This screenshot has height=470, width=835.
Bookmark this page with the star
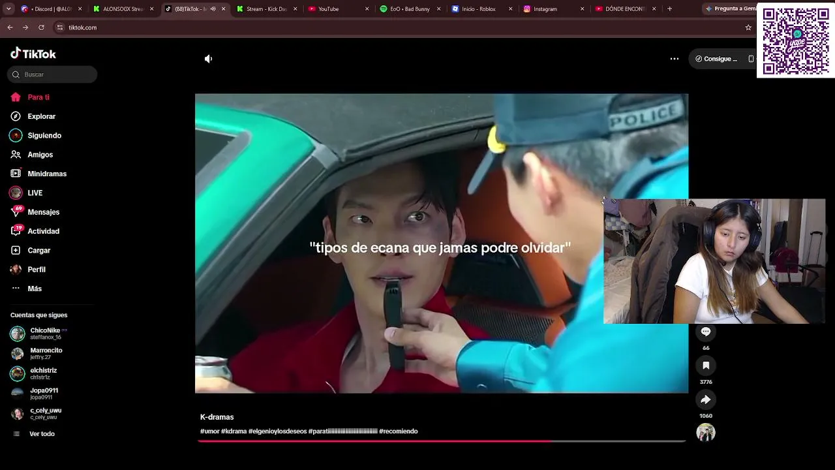pyautogui.click(x=748, y=27)
